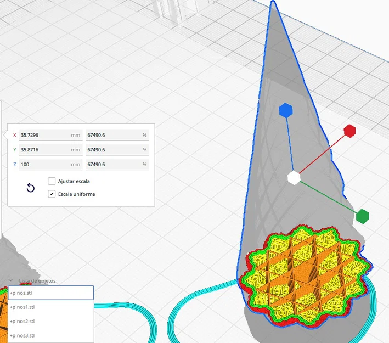The image size is (389, 343).
Task: Select +pinos1.stl in the object list
Action: pos(51,307)
